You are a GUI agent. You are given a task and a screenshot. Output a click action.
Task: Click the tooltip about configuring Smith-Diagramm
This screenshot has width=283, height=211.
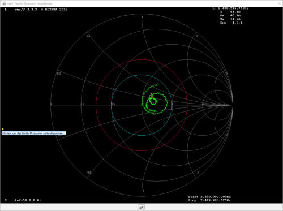34,134
